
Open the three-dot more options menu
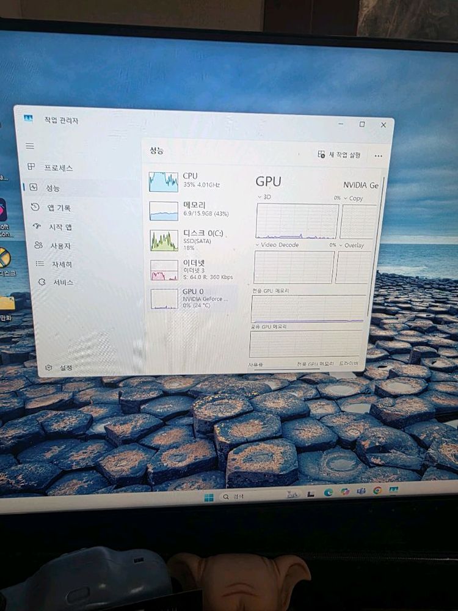[378, 156]
